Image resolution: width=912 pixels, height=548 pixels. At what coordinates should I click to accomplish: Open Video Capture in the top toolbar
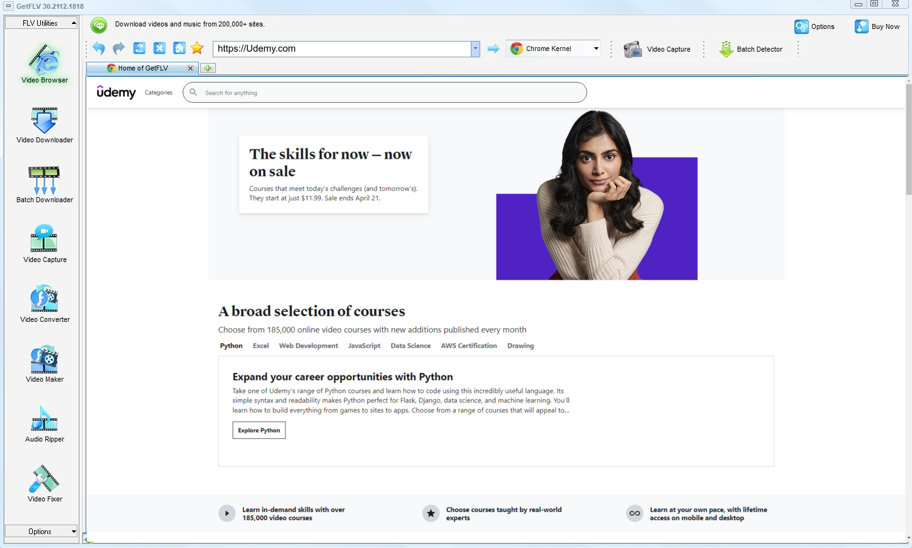[656, 49]
